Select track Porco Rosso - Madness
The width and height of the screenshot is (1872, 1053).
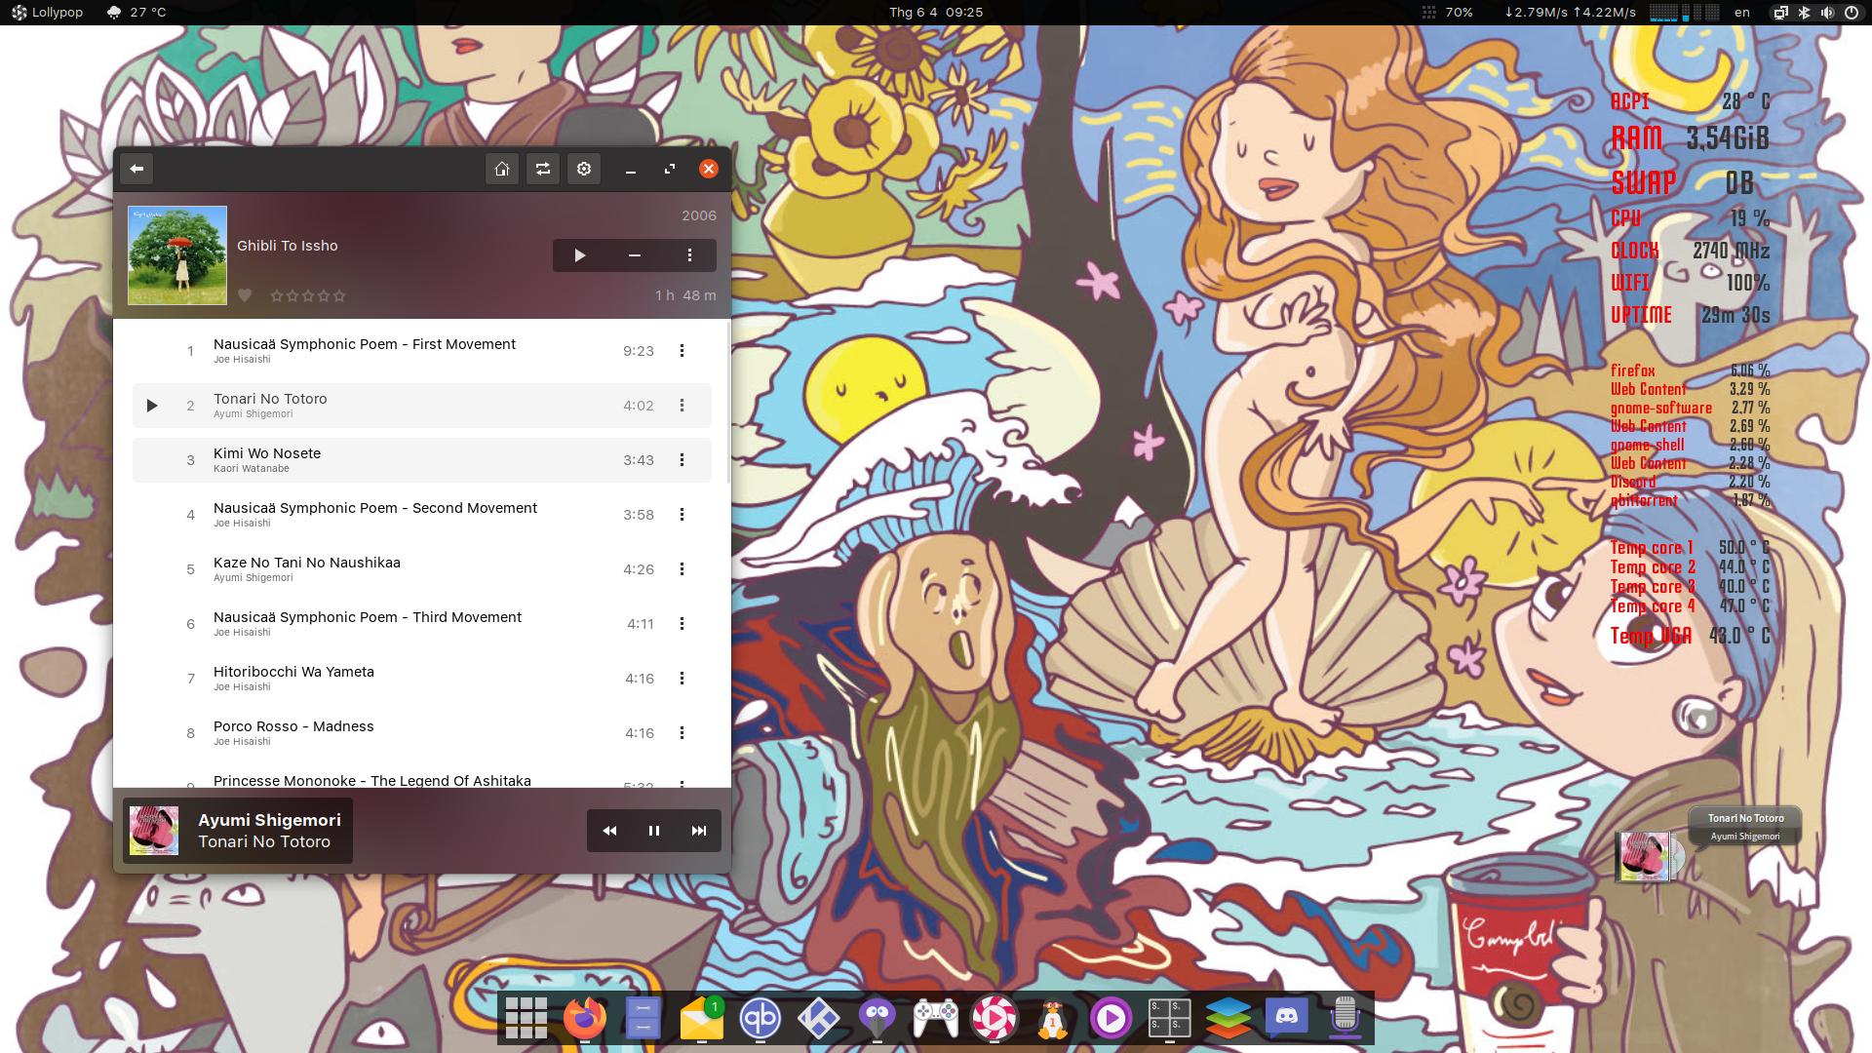tap(422, 733)
